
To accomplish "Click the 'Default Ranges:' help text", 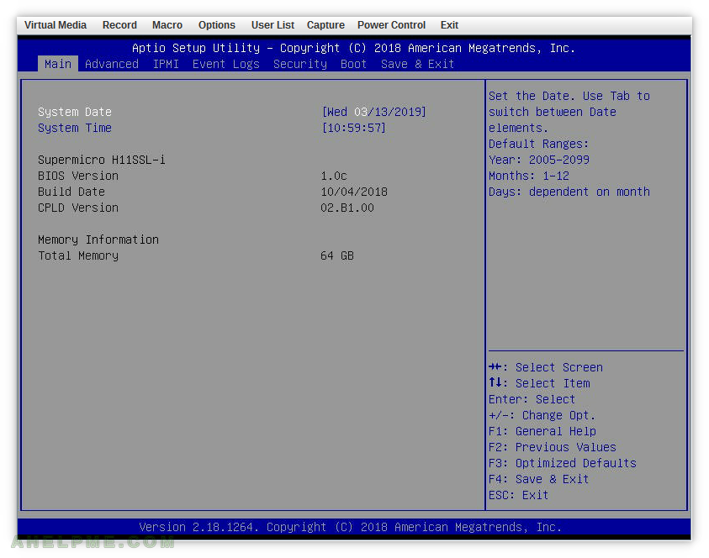I will (539, 144).
